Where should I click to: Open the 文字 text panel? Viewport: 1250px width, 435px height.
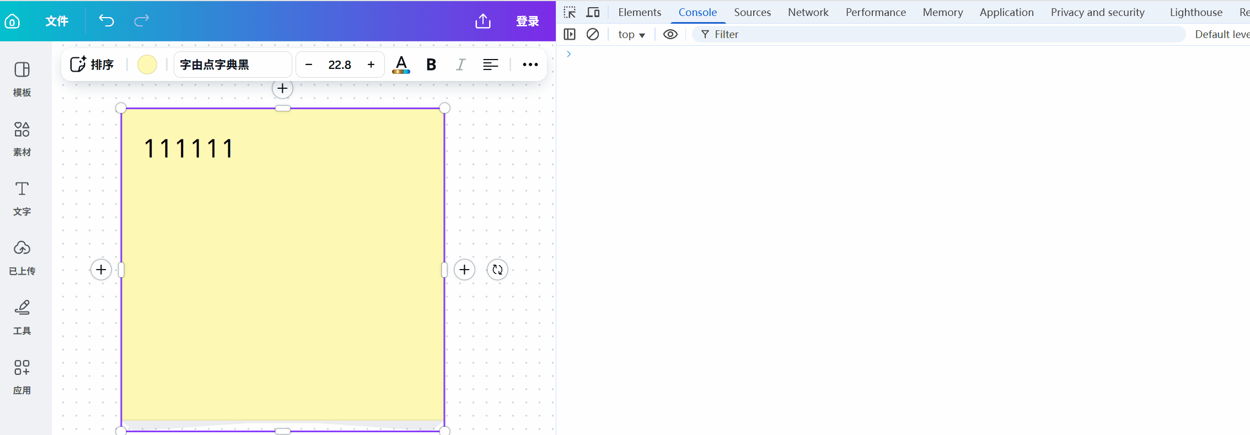coord(22,198)
